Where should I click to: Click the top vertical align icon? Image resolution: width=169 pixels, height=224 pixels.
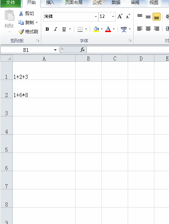[140, 16]
